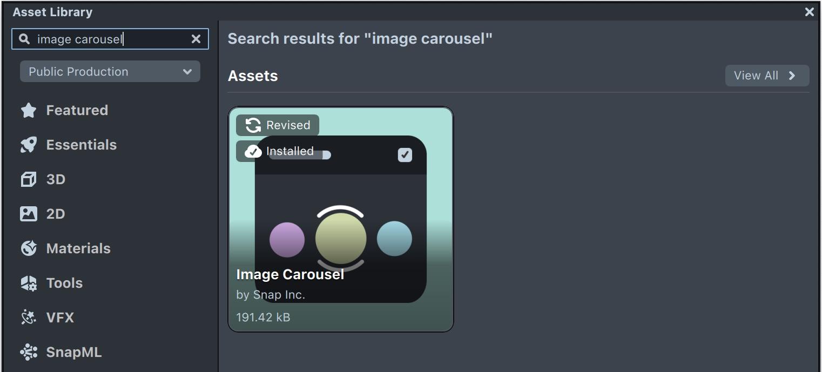Click the search magnifier icon

(24, 39)
